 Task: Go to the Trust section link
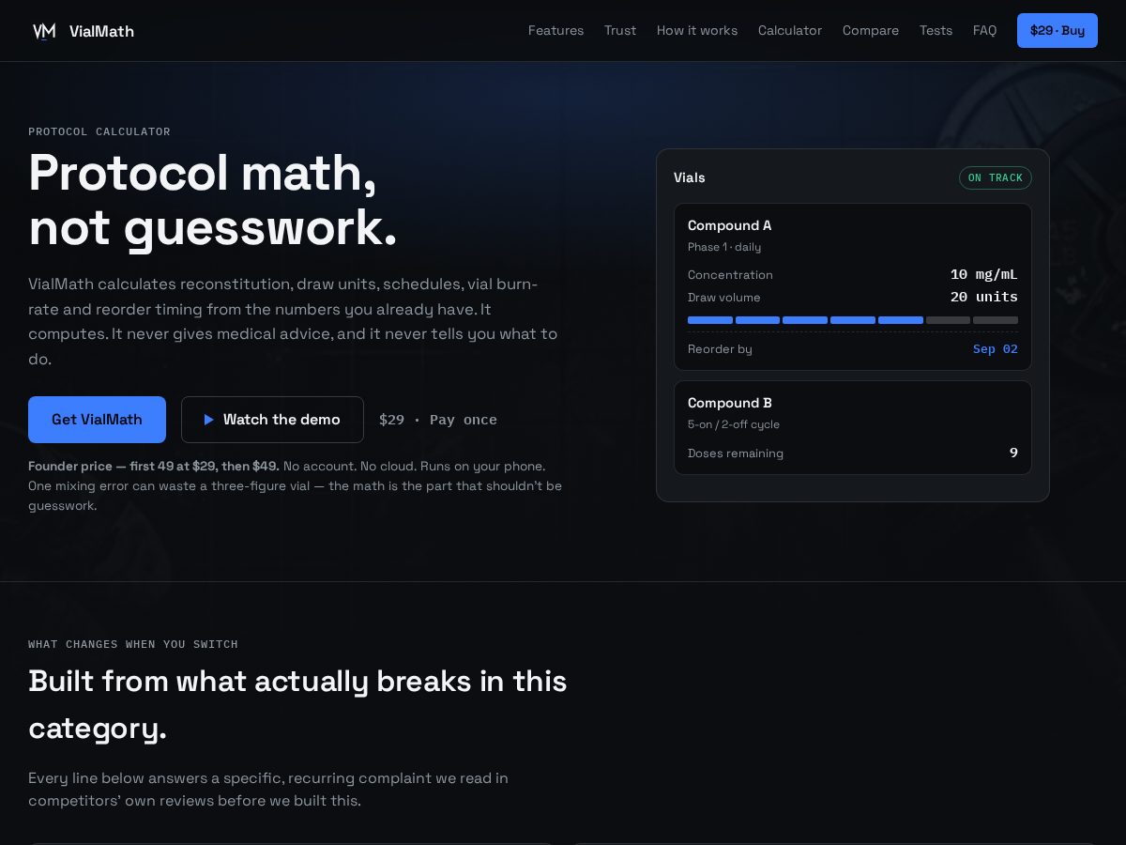[620, 31]
